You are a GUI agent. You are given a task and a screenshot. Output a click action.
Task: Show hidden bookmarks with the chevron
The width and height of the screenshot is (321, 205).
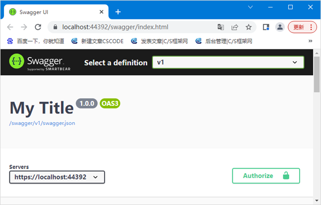pos(311,41)
